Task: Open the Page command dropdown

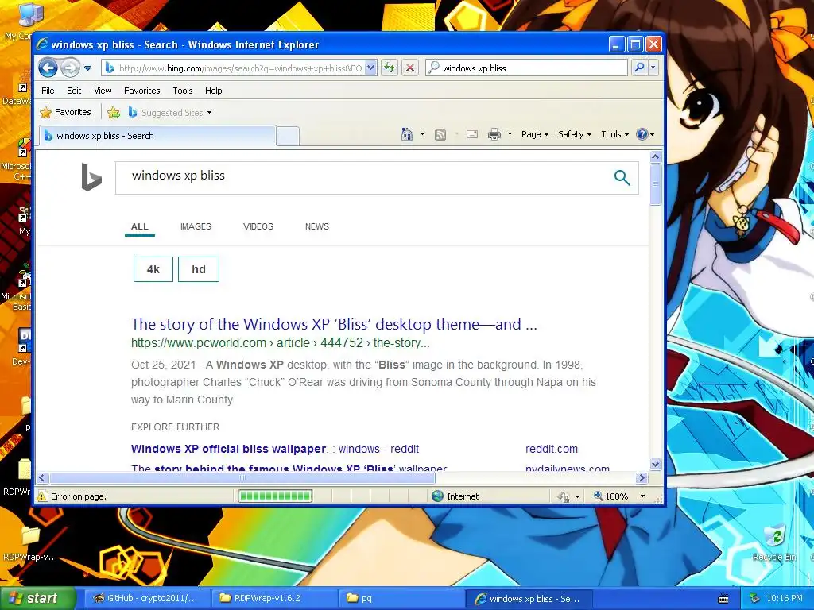Action: [x=535, y=134]
